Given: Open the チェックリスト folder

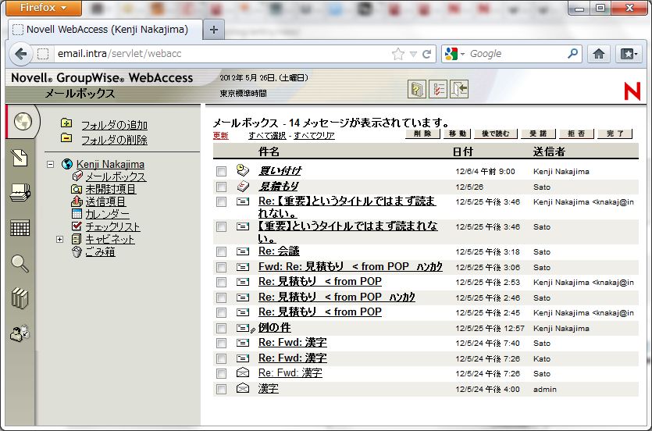Looking at the screenshot, I should [112, 226].
